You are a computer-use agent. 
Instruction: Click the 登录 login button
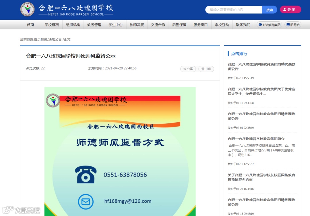(x=290, y=9)
